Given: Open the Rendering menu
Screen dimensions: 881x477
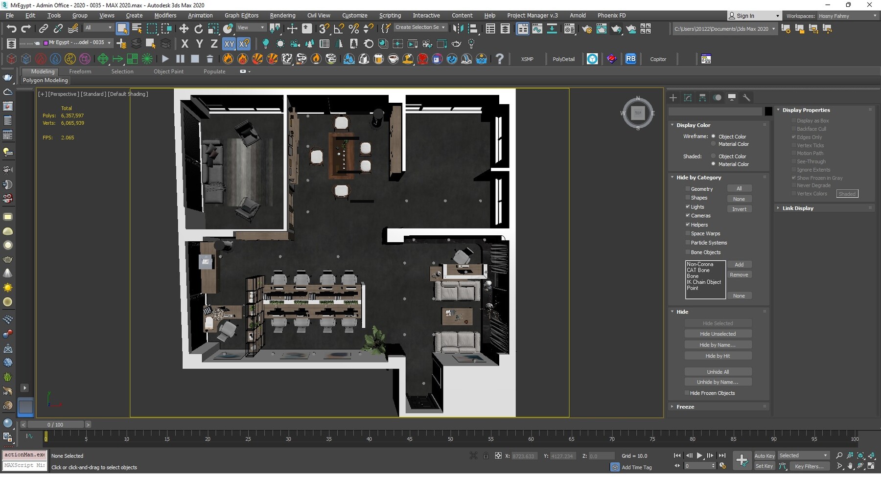Looking at the screenshot, I should coord(282,15).
